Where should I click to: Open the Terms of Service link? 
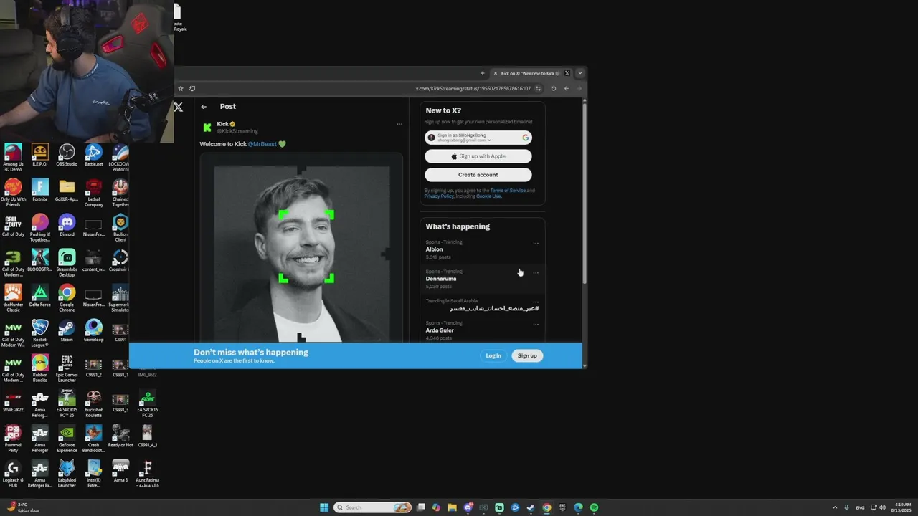[x=508, y=191]
